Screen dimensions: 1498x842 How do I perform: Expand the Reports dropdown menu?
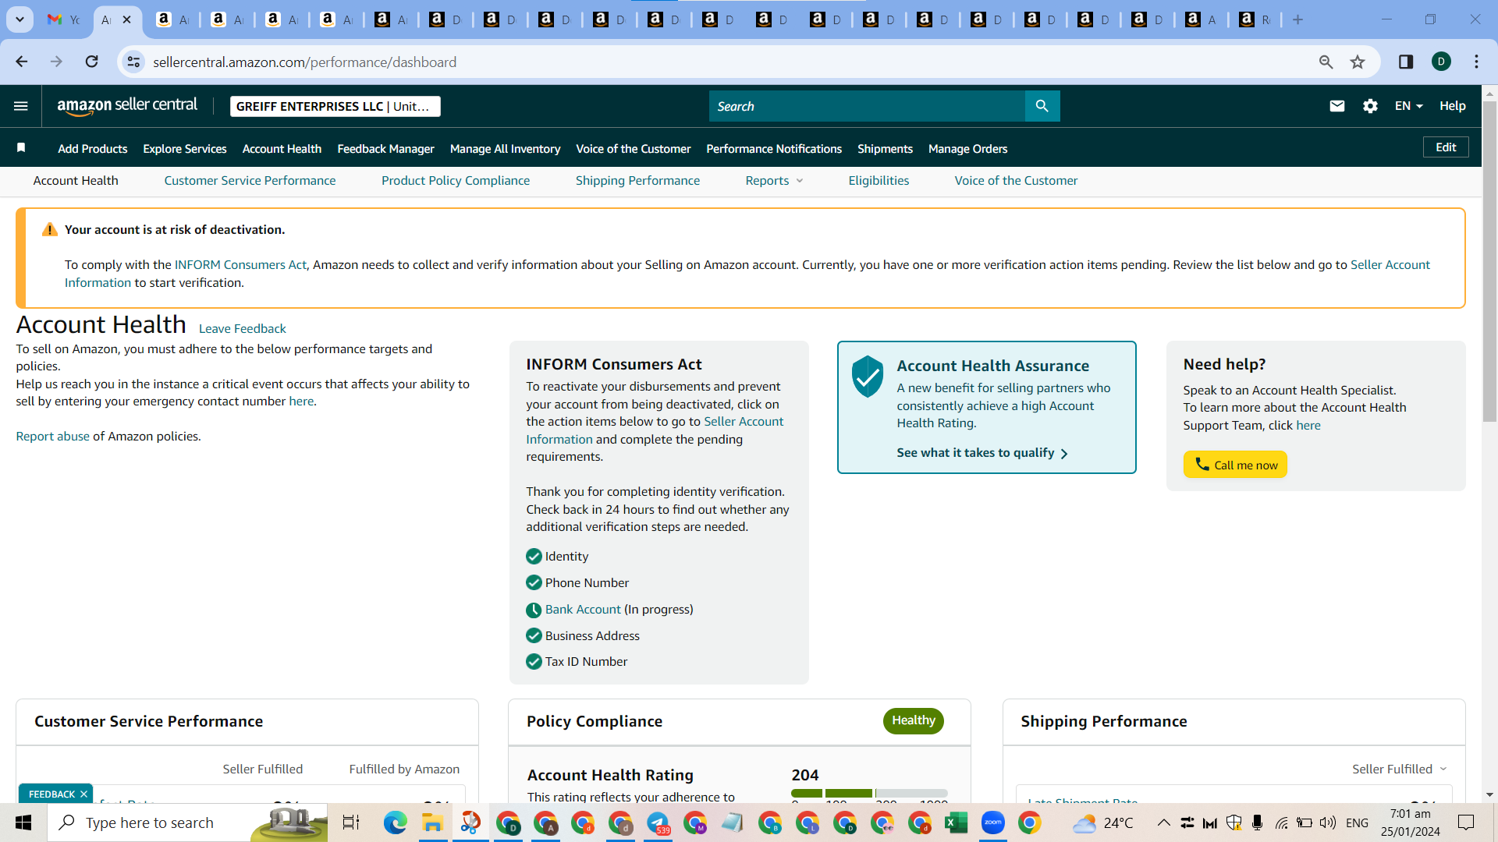774,181
